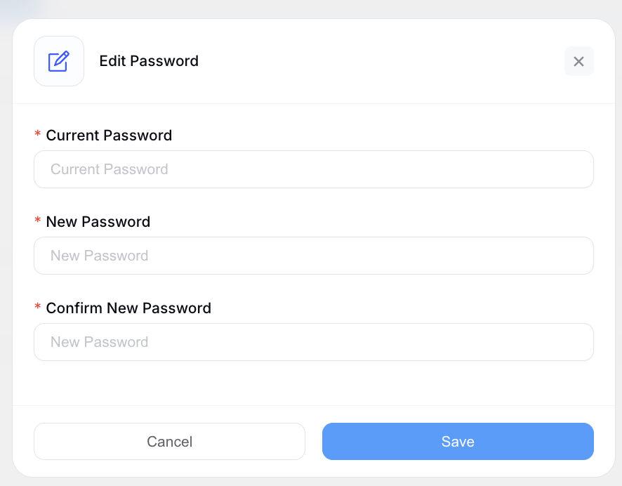Click the Confirm New Password label

pos(128,308)
